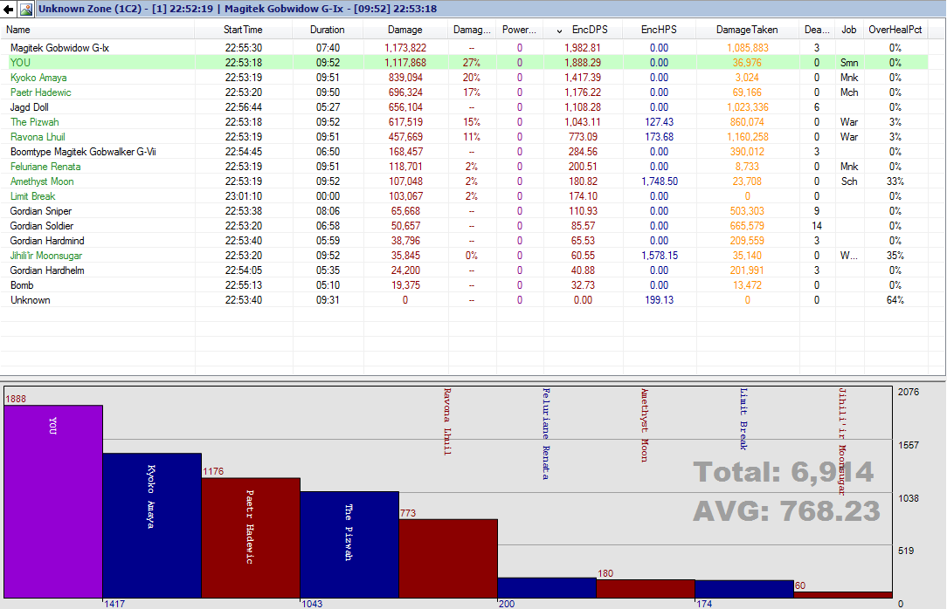
Task: Select the Bomb row
Action: (465, 285)
